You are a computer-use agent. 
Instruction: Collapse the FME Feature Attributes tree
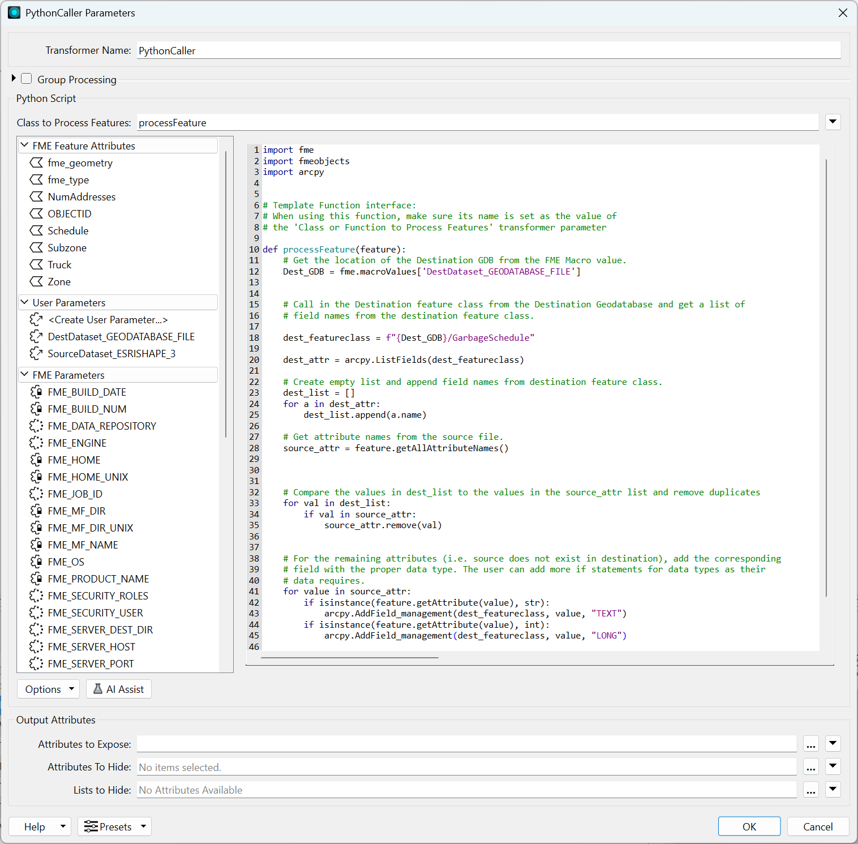[x=24, y=145]
